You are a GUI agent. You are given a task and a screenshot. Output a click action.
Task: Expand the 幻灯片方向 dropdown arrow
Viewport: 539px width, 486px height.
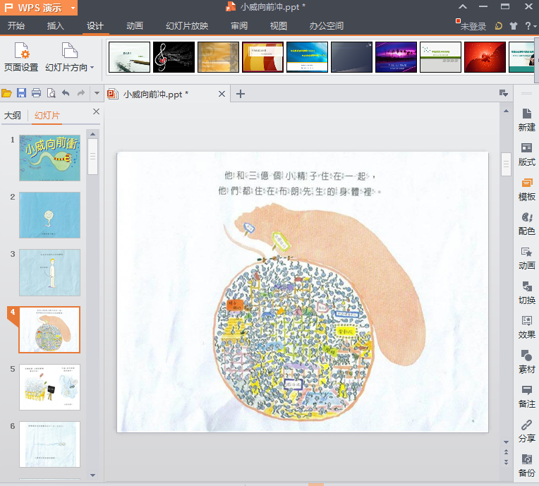[x=92, y=68]
